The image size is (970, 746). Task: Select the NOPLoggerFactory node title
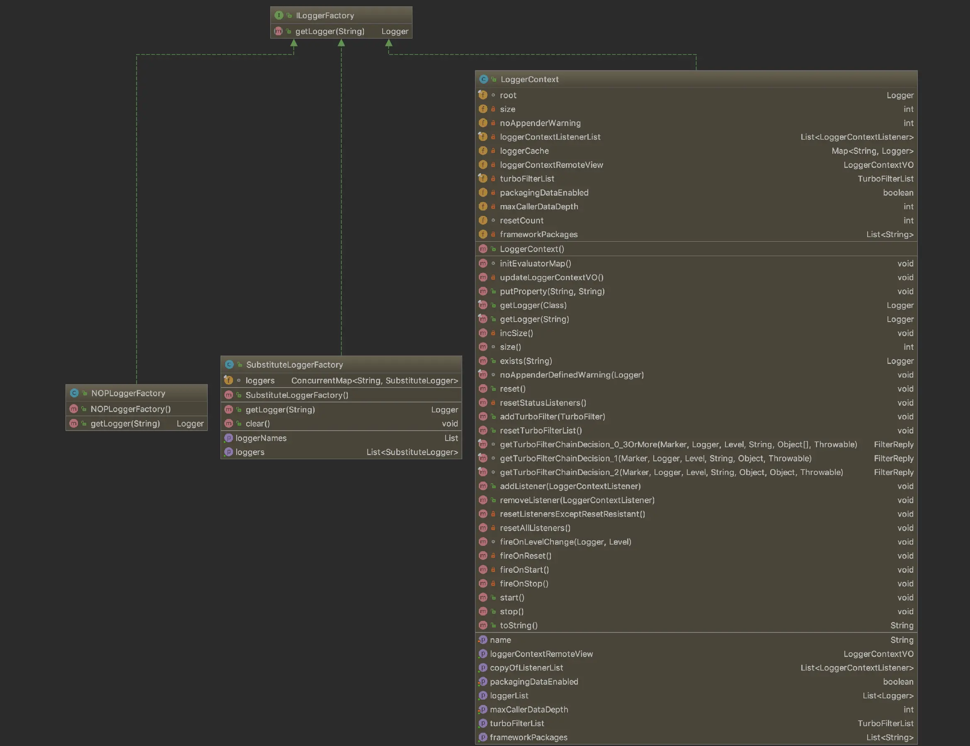click(128, 393)
